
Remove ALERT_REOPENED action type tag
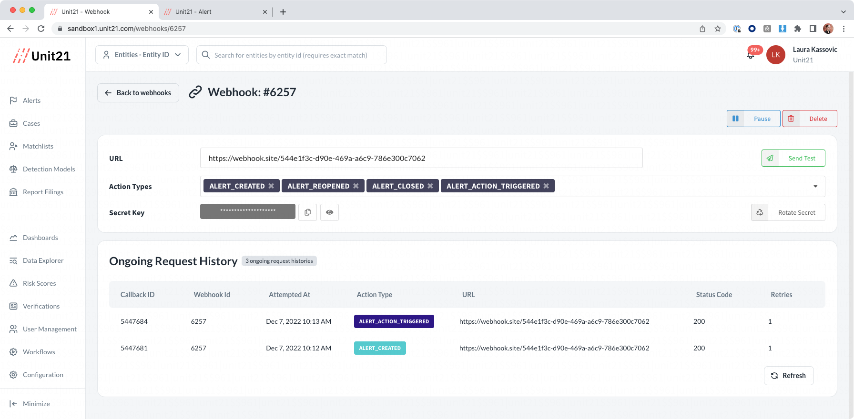[x=356, y=186]
